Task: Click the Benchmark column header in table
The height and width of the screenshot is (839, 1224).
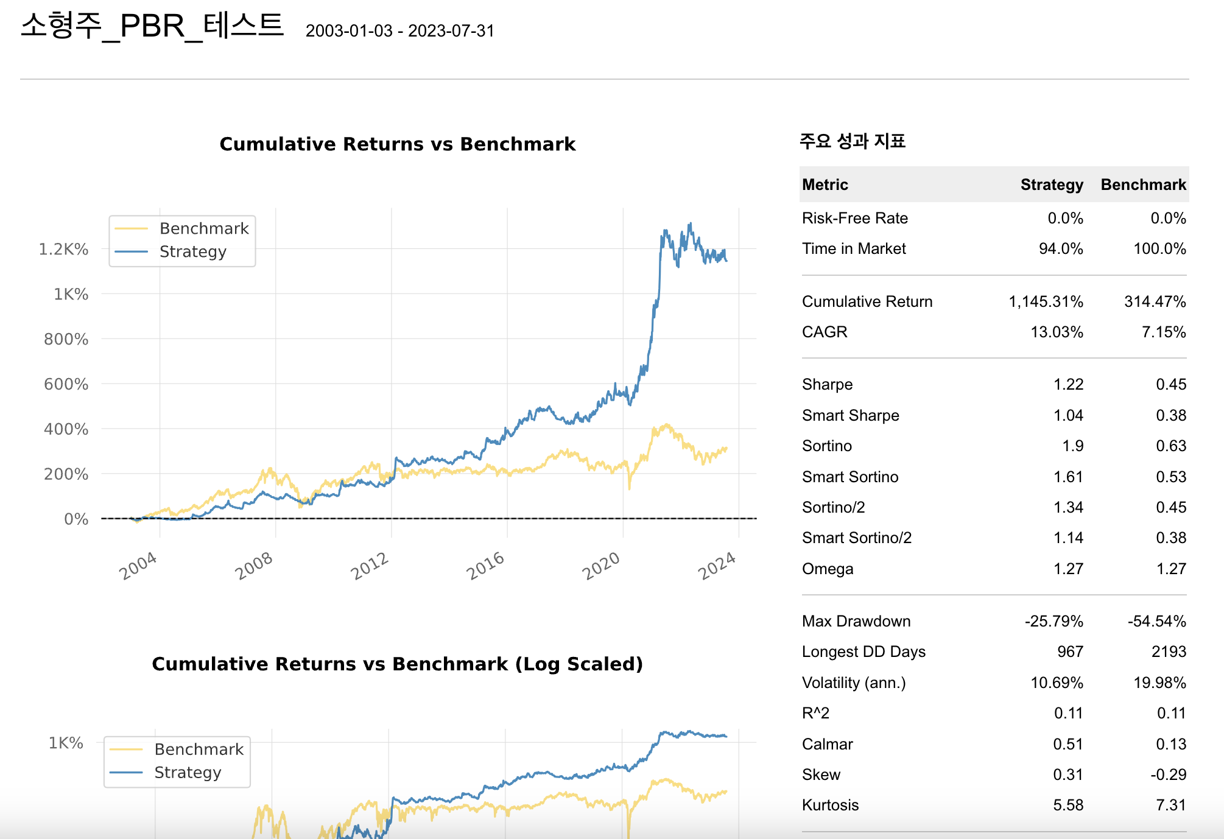Action: tap(1143, 184)
